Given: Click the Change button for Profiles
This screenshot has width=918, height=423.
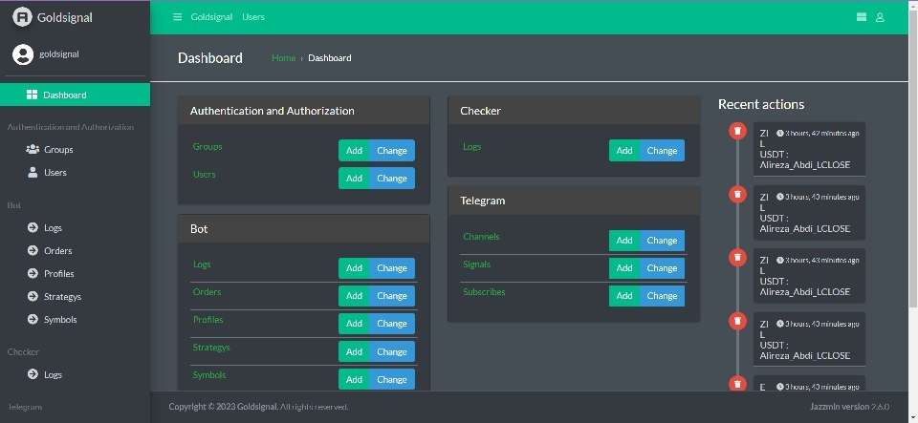Looking at the screenshot, I should pyautogui.click(x=392, y=324).
